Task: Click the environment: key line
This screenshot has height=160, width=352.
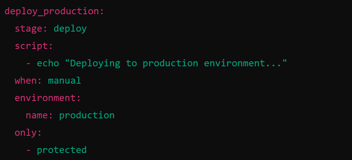Action: [x=47, y=98]
